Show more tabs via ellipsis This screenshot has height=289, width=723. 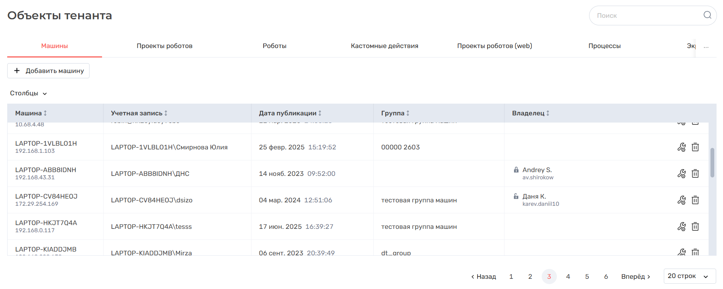click(706, 46)
